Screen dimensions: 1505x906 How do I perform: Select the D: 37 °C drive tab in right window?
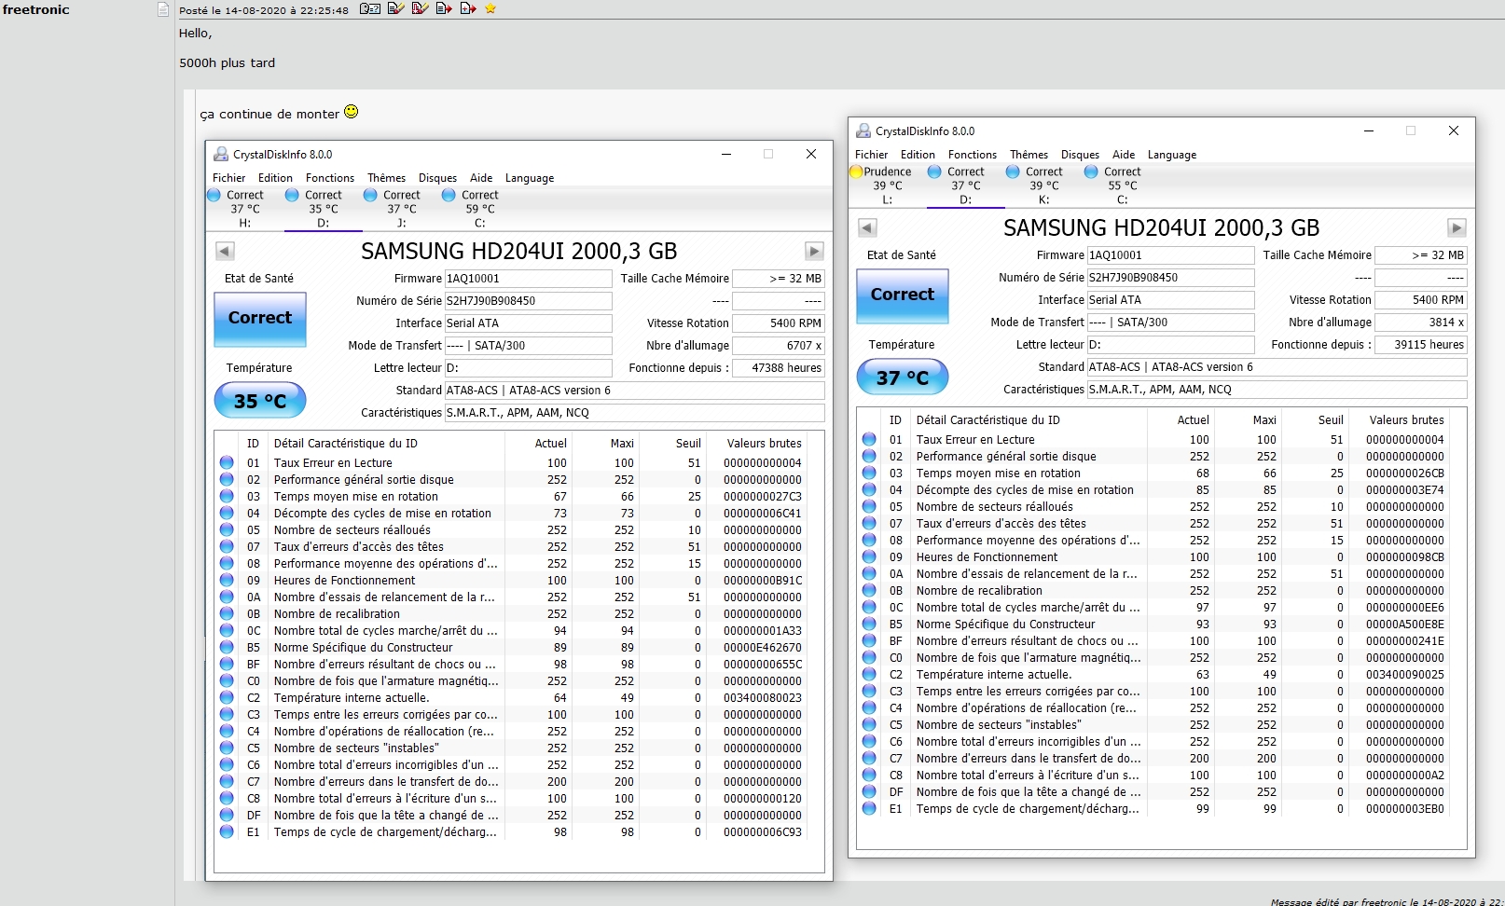(965, 185)
